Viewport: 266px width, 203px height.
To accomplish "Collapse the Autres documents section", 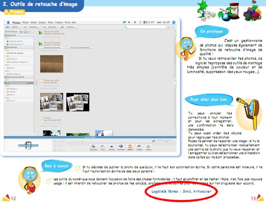I will point(5,77).
